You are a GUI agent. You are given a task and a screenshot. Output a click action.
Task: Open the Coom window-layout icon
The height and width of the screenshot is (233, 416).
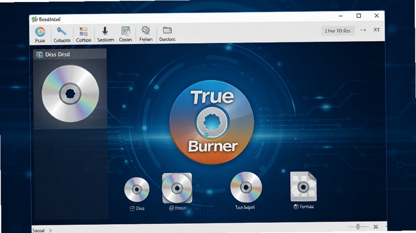tap(125, 31)
